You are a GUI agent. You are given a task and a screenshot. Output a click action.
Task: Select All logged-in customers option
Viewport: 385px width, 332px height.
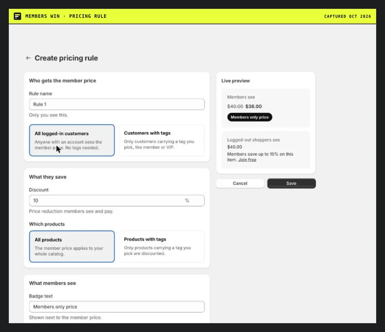[x=72, y=140]
